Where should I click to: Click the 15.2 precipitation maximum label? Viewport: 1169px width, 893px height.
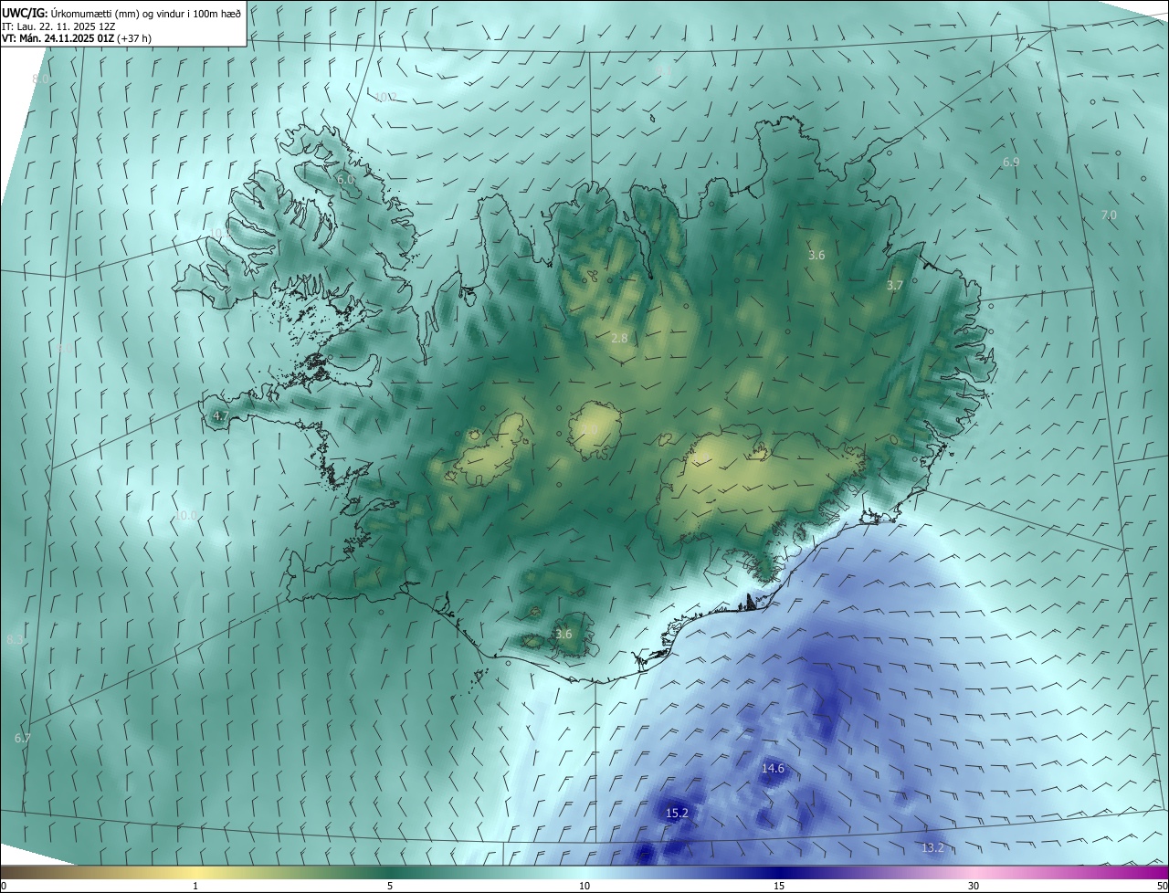tap(677, 812)
